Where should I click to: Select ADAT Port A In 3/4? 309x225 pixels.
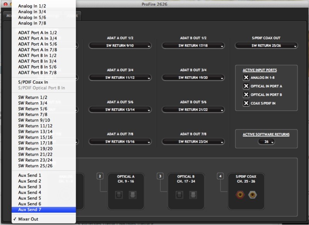tap(44, 38)
